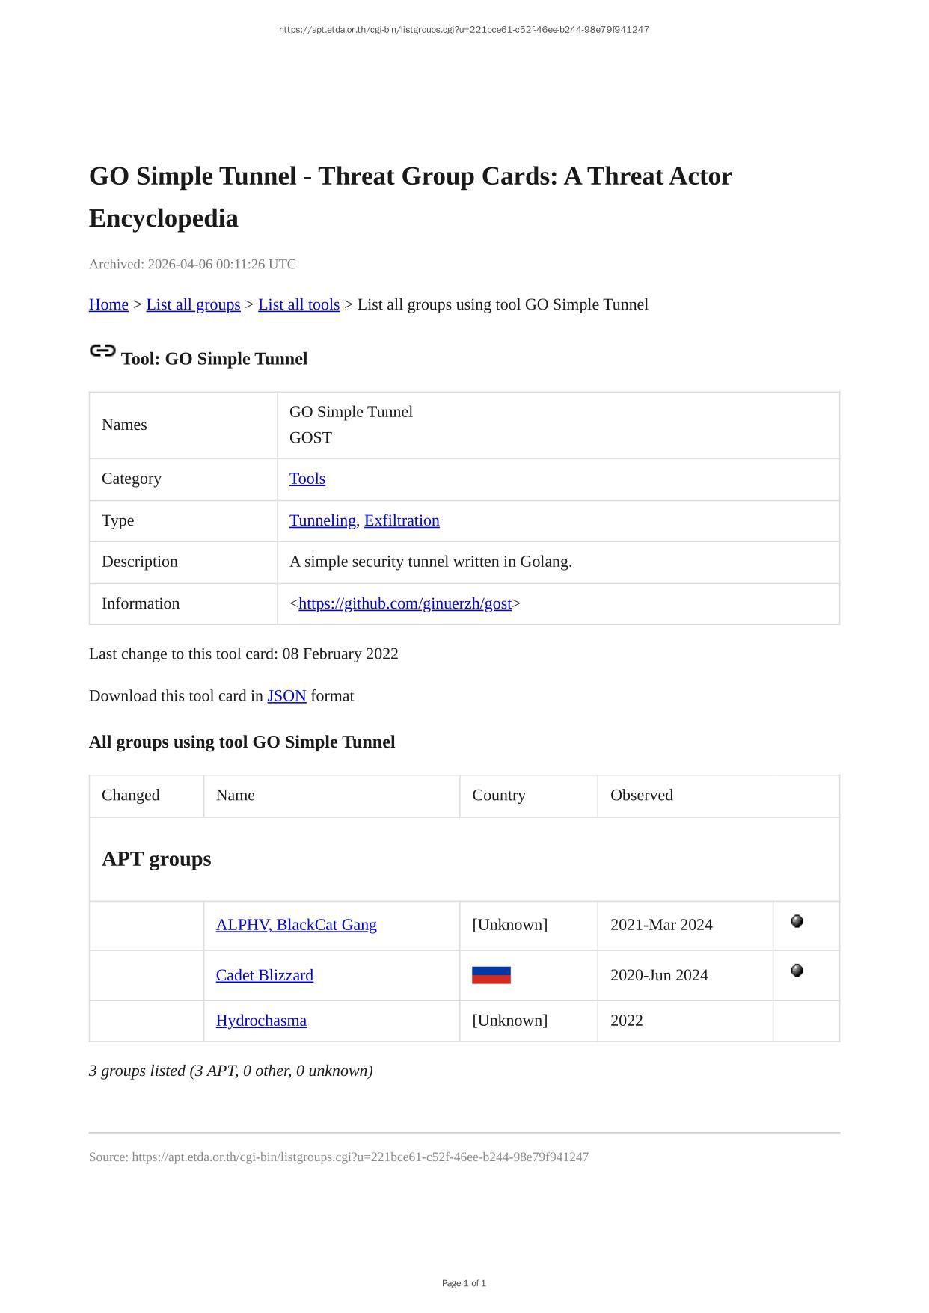Screen dimensions: 929x1313
Task: Go to List all groups breadcrumb
Action: coord(193,304)
